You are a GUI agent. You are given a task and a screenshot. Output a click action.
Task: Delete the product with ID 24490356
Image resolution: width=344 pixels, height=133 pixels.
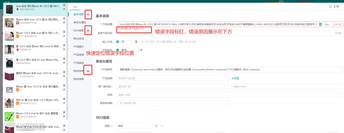coord(64,45)
